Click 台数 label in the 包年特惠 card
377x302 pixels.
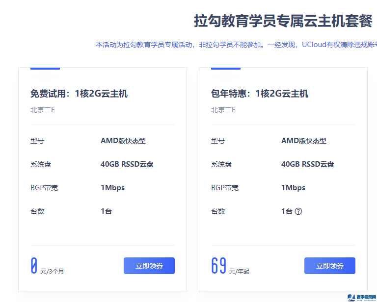tap(218, 211)
